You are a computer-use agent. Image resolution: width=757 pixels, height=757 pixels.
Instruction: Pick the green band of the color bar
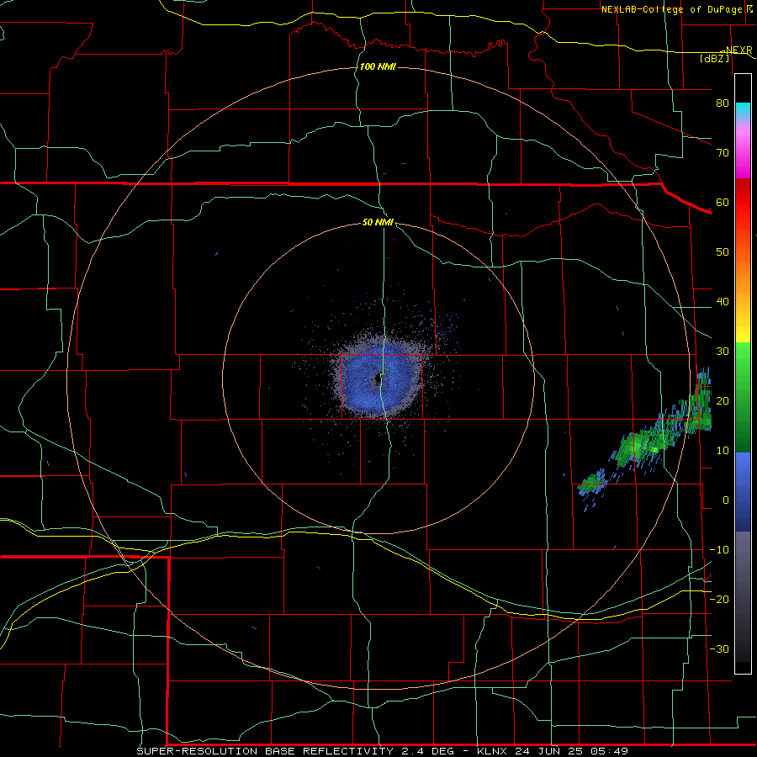743,397
